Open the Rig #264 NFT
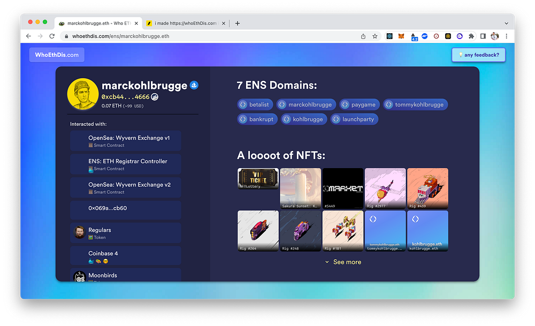535x326 pixels. tap(258, 231)
